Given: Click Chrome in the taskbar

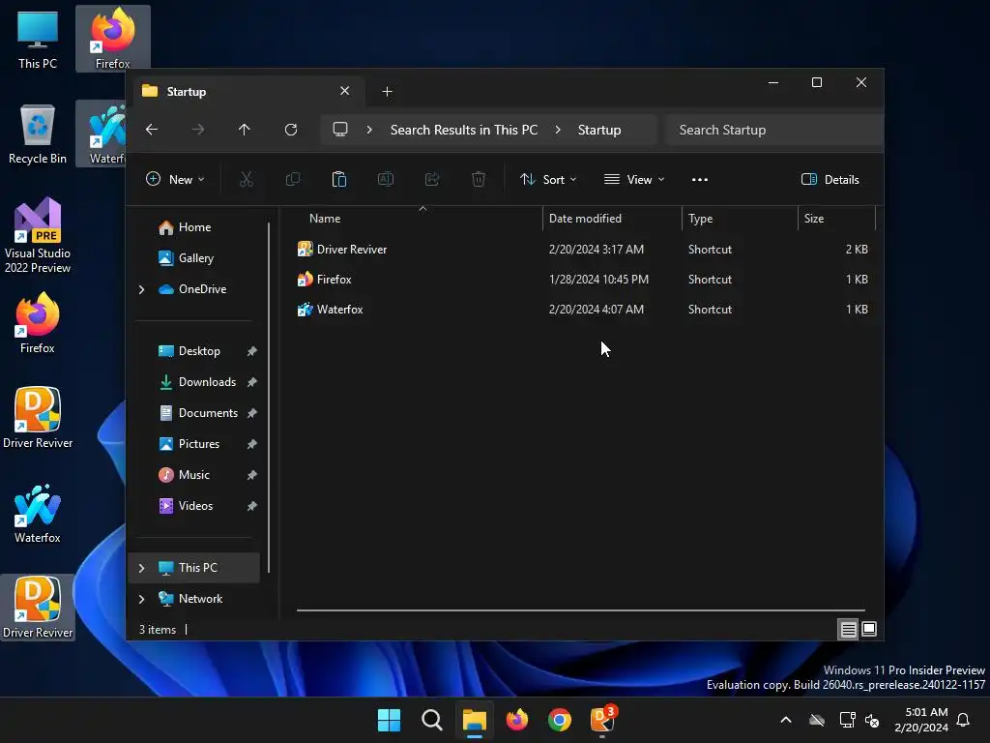Looking at the screenshot, I should (560, 720).
